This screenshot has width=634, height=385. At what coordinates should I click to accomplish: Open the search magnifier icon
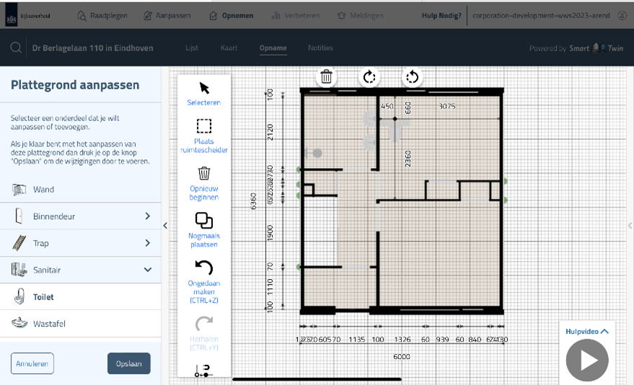tap(16, 48)
